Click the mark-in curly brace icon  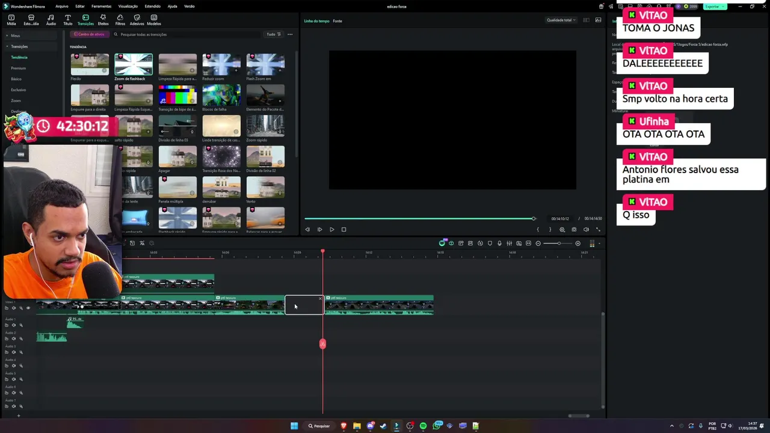pyautogui.click(x=538, y=229)
